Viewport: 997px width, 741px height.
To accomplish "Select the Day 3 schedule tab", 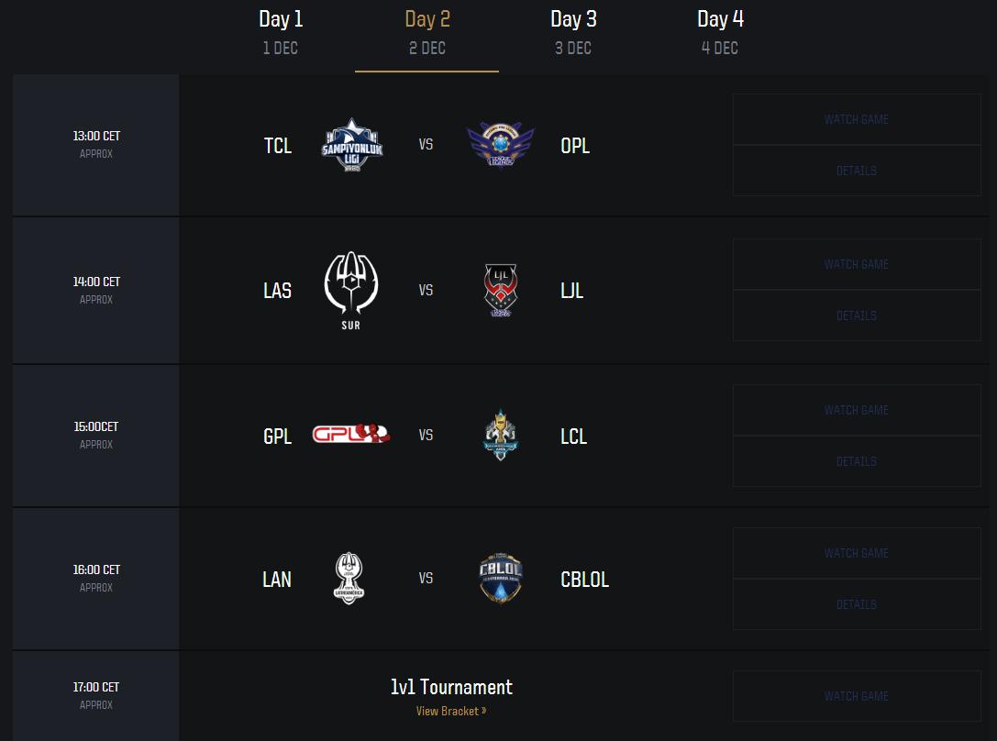I will (573, 32).
